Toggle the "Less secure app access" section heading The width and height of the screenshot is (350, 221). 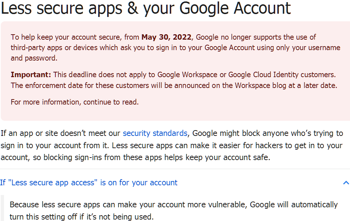[88, 183]
